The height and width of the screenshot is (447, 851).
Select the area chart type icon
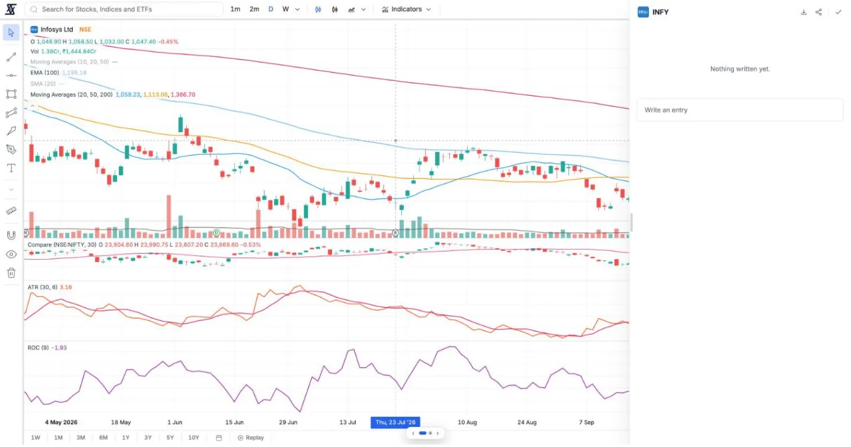click(352, 9)
